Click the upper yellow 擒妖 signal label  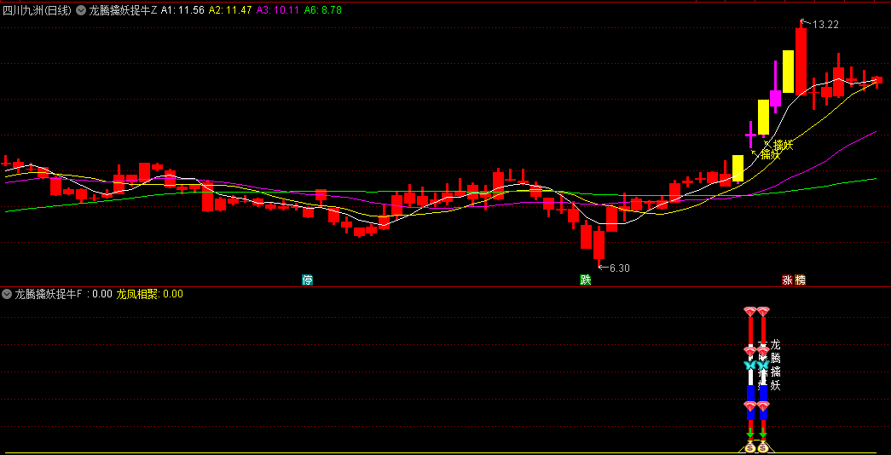tap(783, 144)
